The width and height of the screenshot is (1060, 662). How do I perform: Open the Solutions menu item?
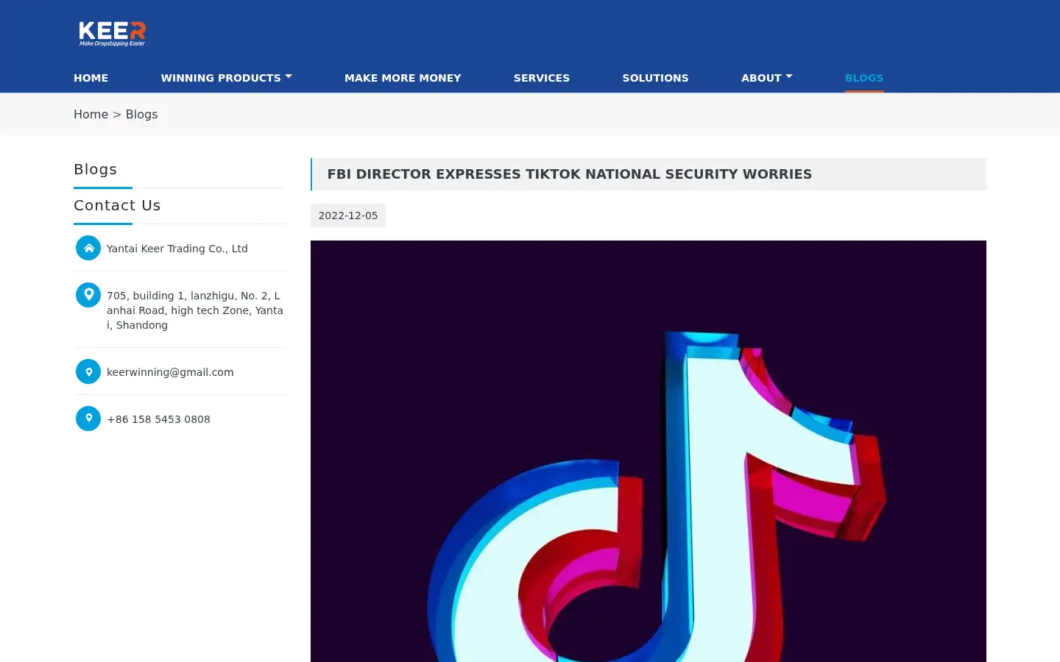tap(655, 78)
